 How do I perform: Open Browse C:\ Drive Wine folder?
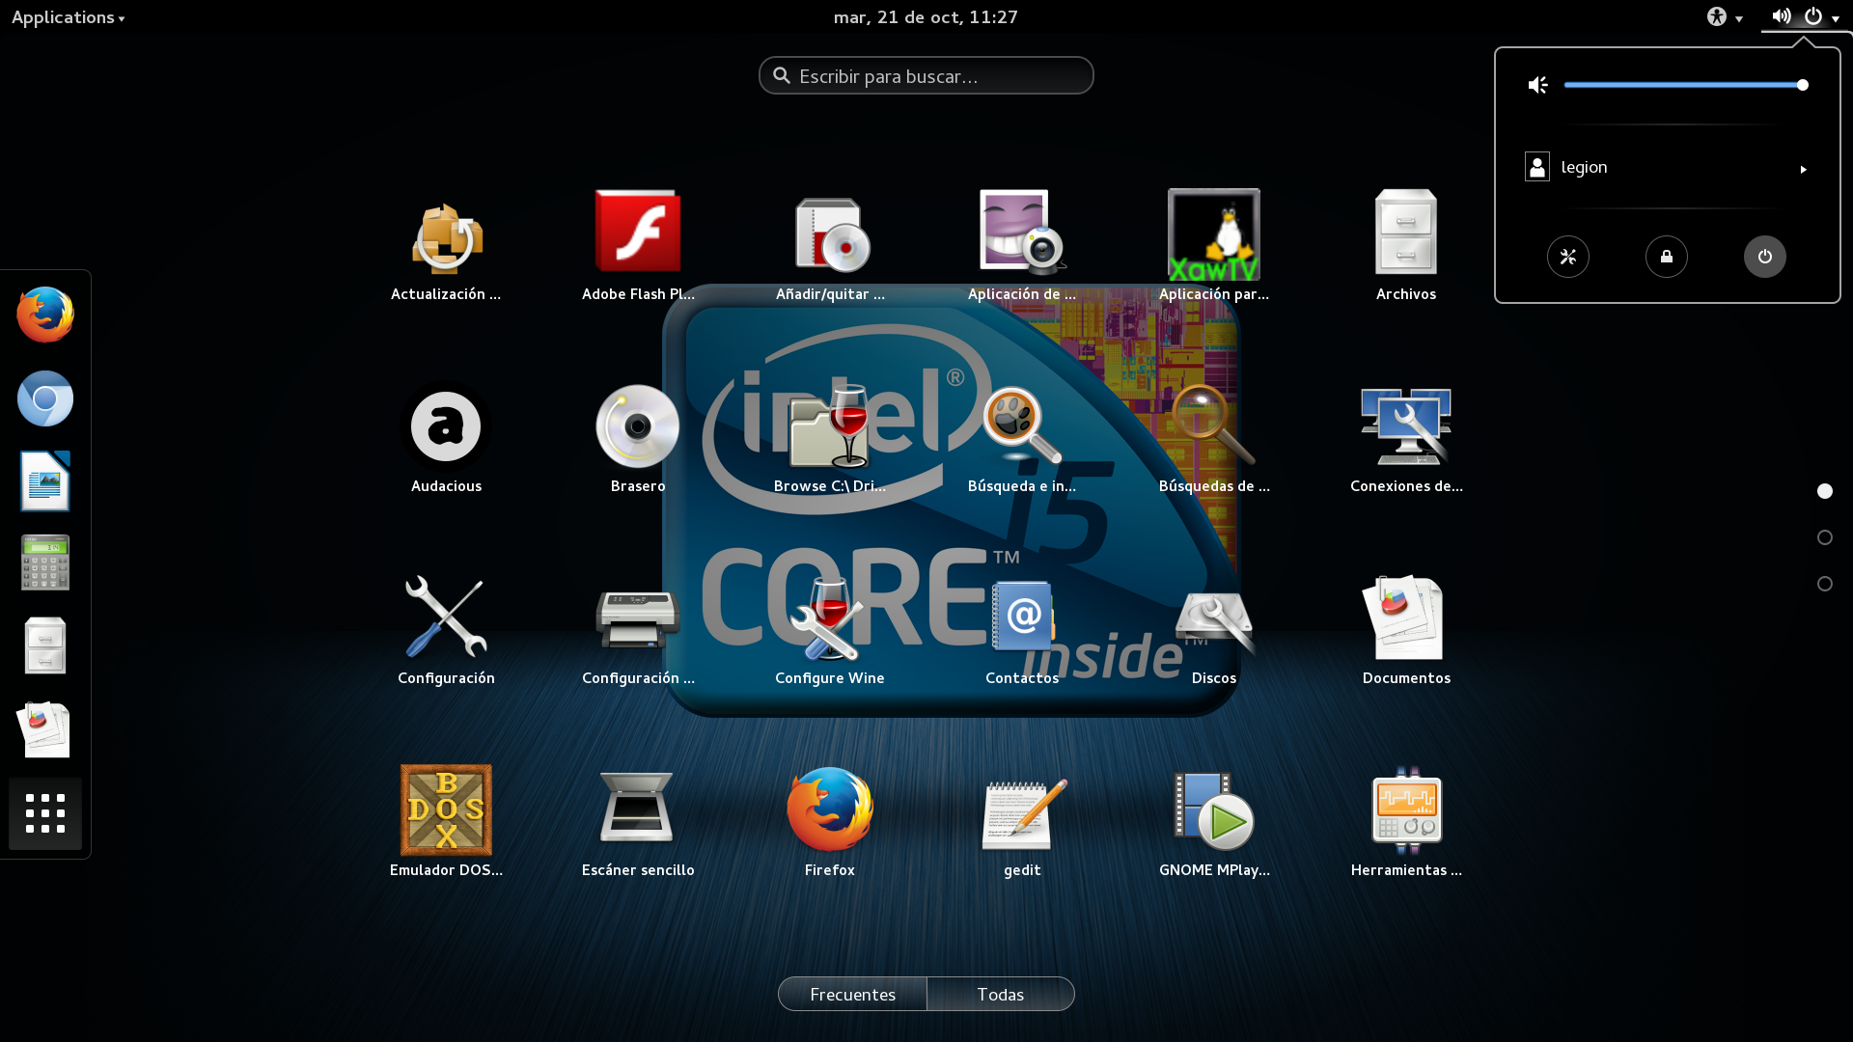point(830,439)
